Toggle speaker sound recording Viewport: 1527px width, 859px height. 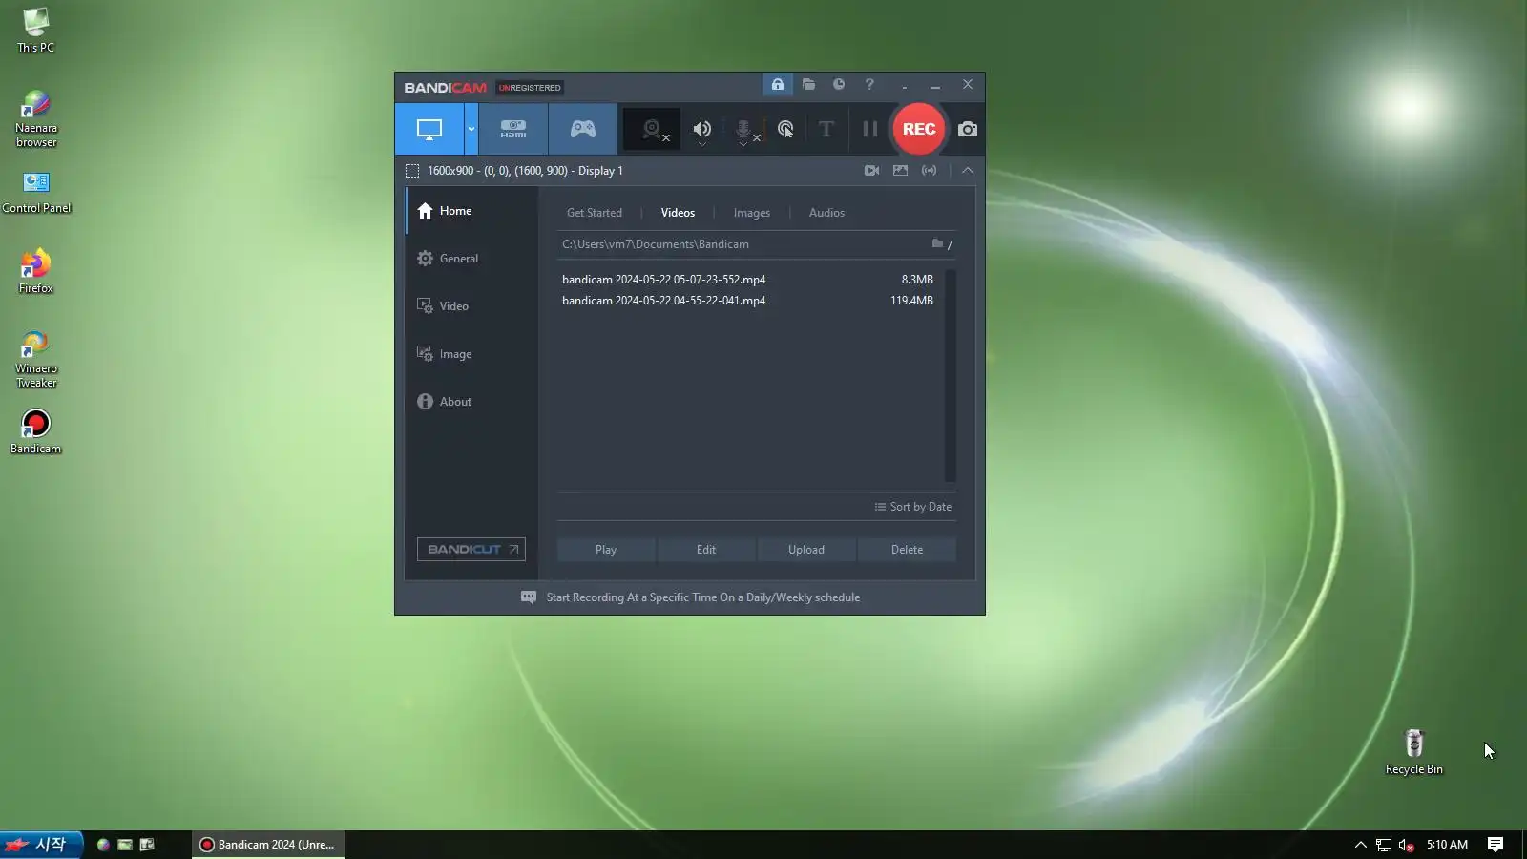[x=702, y=129]
